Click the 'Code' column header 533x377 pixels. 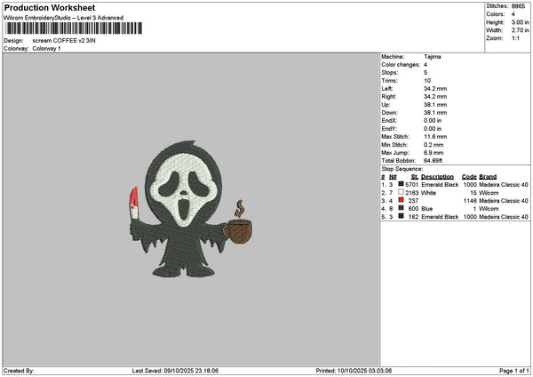click(x=469, y=177)
